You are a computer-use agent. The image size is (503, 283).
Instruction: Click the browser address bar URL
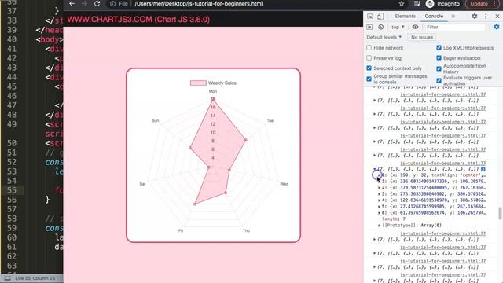pos(199,3)
